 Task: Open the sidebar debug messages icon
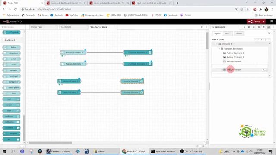click(254, 27)
